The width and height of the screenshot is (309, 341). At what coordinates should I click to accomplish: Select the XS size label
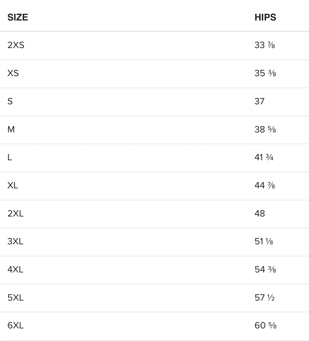[x=13, y=73]
